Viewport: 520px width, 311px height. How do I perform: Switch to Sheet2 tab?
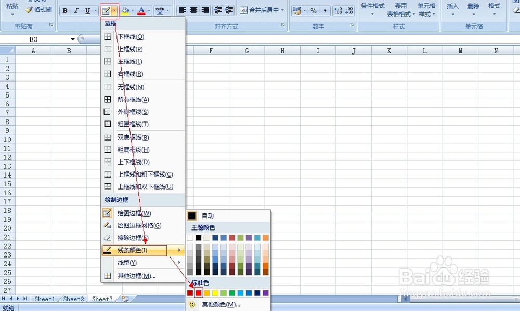73,299
